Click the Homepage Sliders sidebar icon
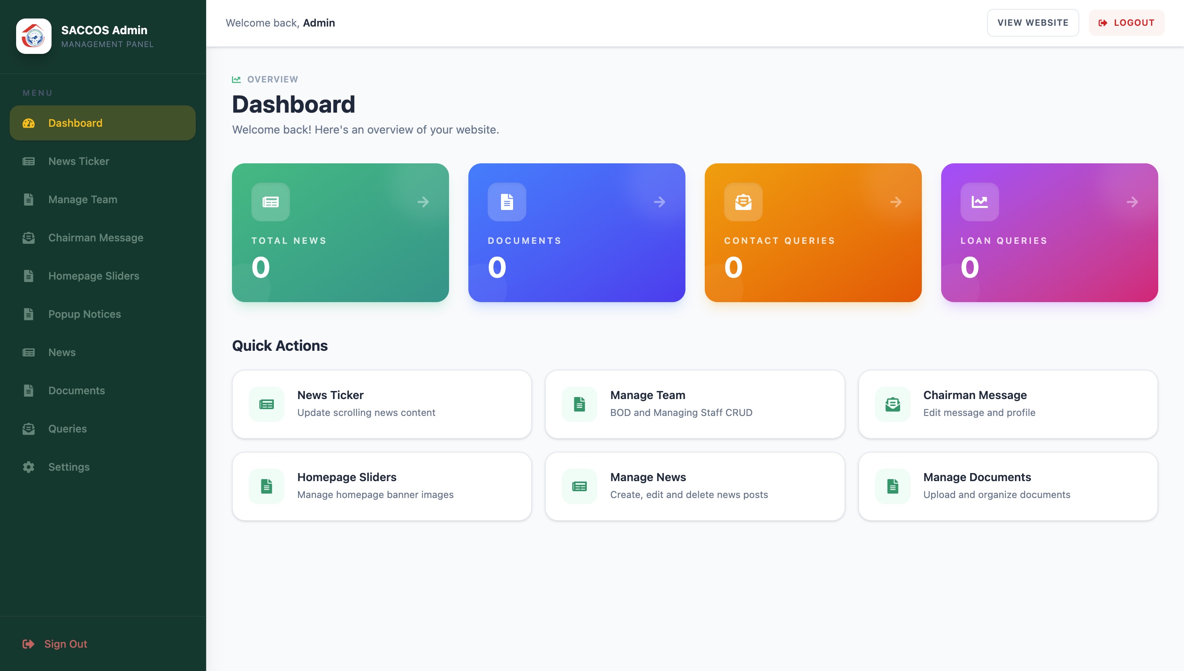 pyautogui.click(x=29, y=276)
